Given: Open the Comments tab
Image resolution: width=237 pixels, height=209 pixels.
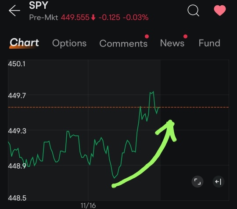Looking at the screenshot, I should coord(123,43).
